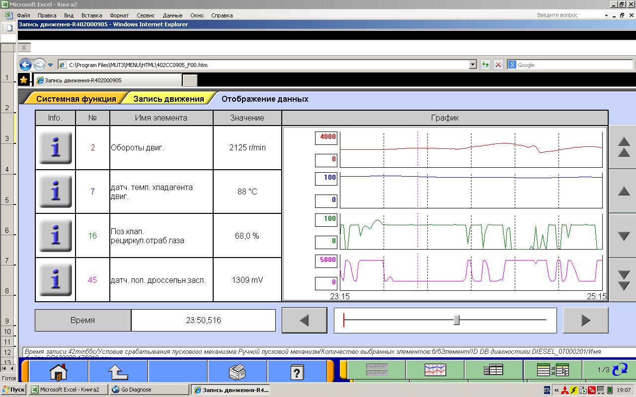636x397 pixels.
Task: Click info icon for Обороты двиг. row
Action: click(x=55, y=147)
